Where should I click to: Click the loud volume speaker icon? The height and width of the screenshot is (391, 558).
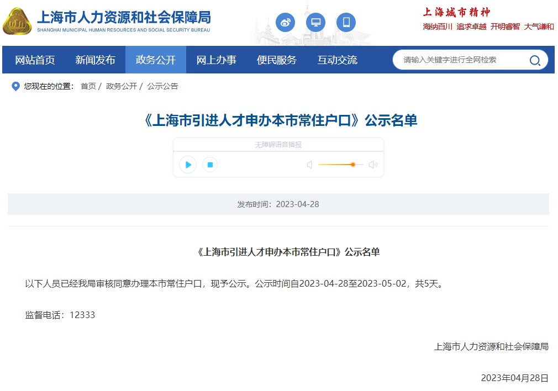pyautogui.click(x=373, y=165)
